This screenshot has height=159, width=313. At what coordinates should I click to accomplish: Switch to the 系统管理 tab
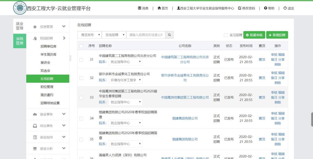[20, 41]
